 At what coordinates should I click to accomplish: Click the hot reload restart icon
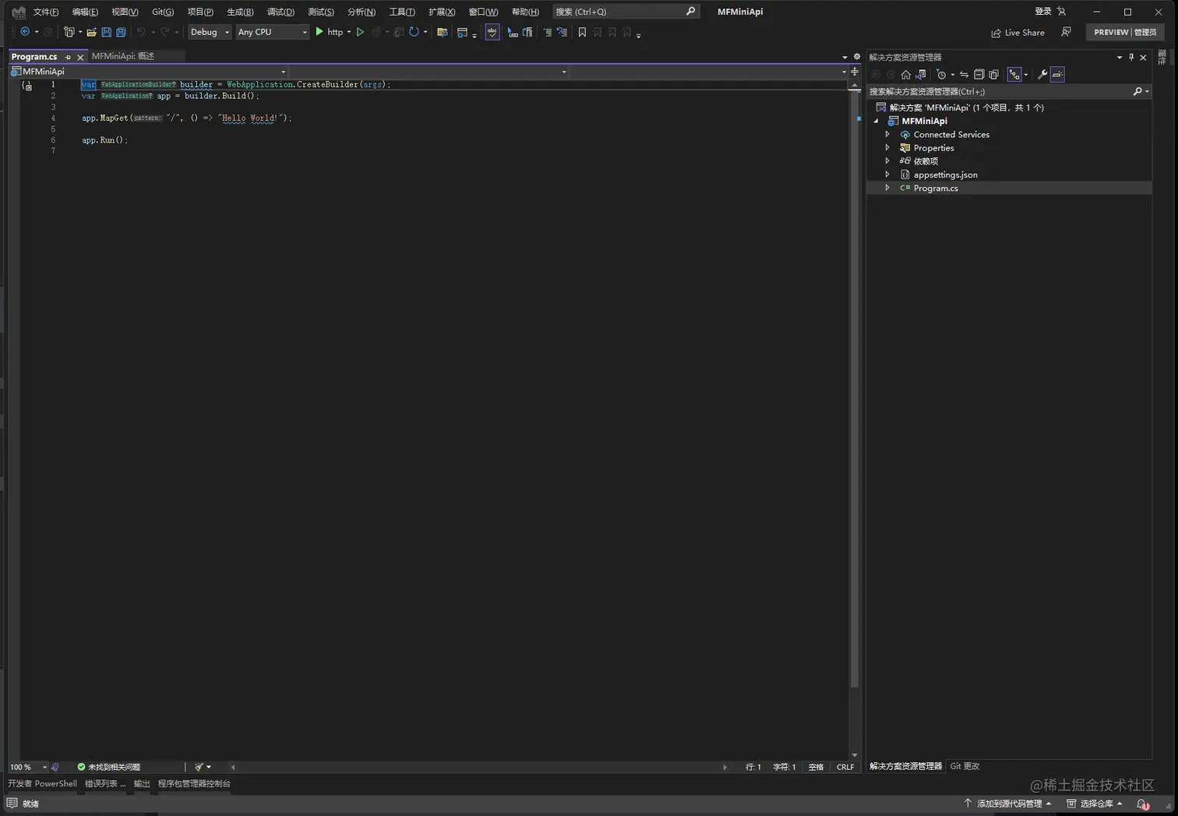tap(414, 32)
